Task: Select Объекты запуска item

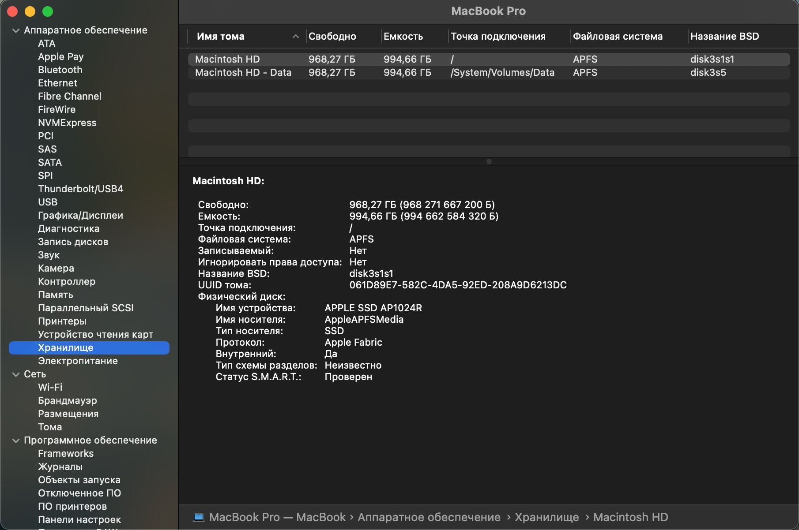Action: tap(79, 480)
